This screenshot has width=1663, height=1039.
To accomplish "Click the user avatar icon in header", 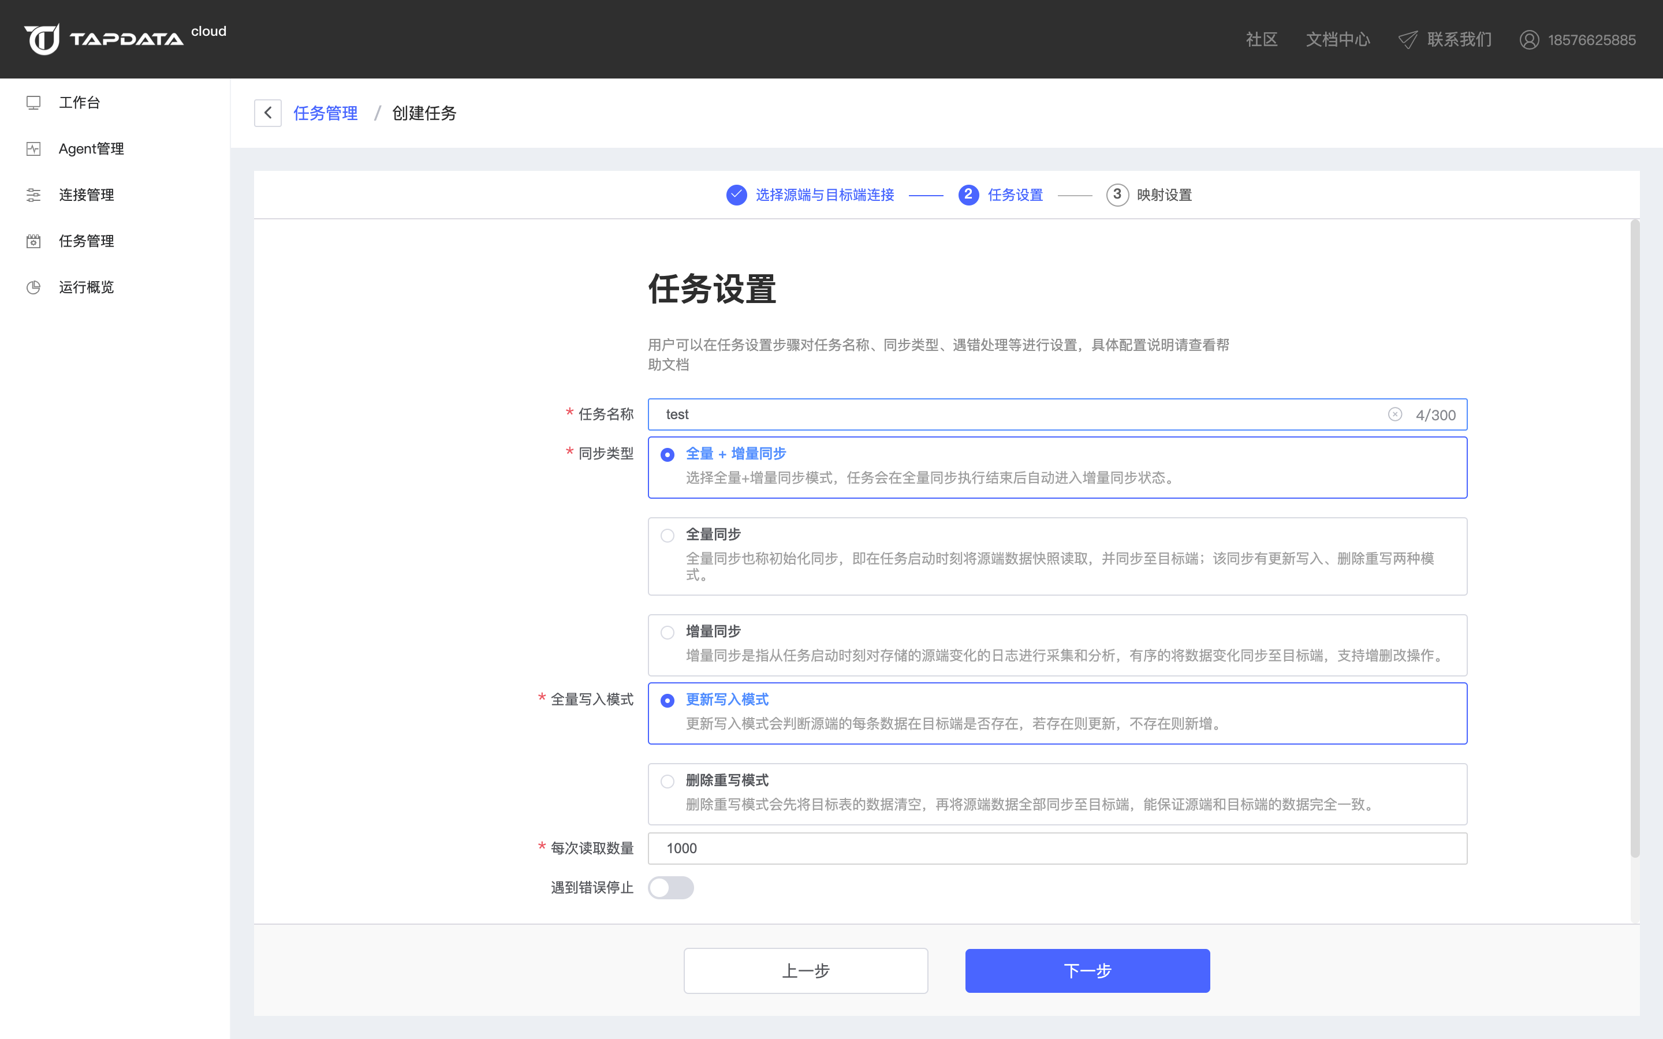I will 1529,40.
